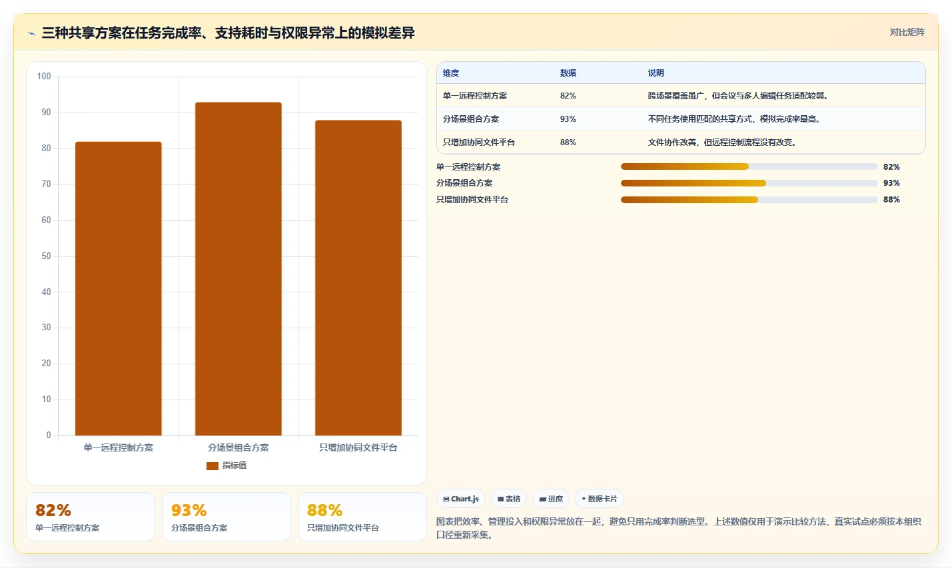Click the 单一远程控制方案 bar in chart
Viewport: 952px width, 568px height.
point(119,288)
